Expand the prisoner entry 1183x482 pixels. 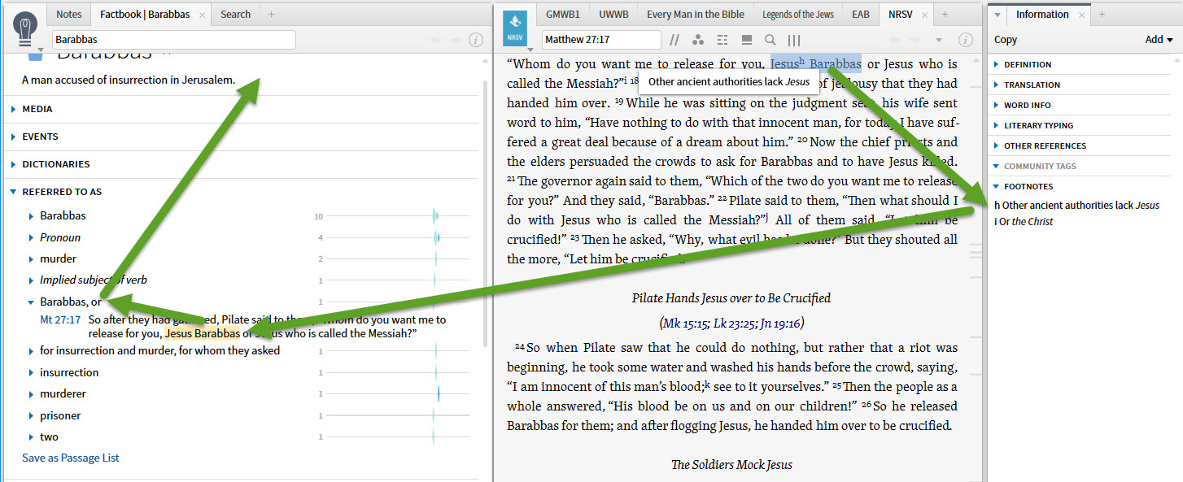point(32,415)
